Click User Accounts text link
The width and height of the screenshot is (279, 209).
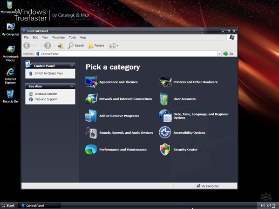(184, 99)
